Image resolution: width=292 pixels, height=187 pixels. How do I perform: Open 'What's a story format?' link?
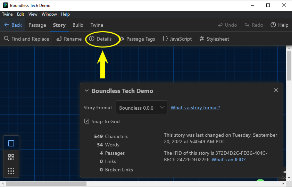(195, 108)
